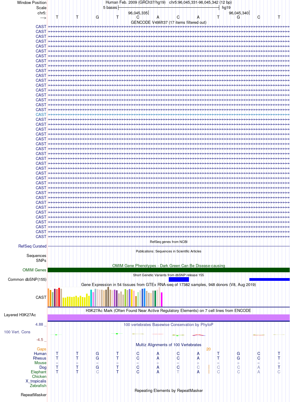Click the RefSeq Curated track label

coord(32,246)
